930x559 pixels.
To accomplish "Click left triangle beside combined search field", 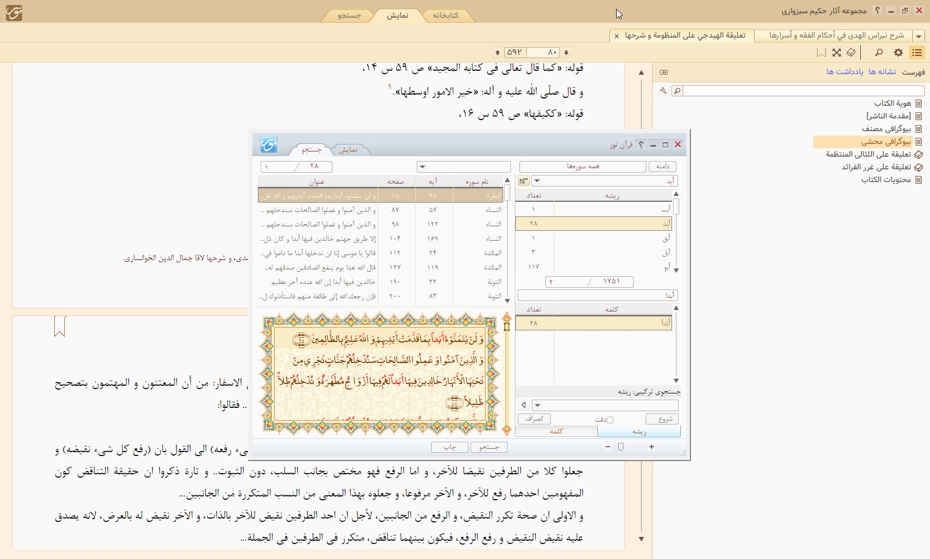I will 524,405.
